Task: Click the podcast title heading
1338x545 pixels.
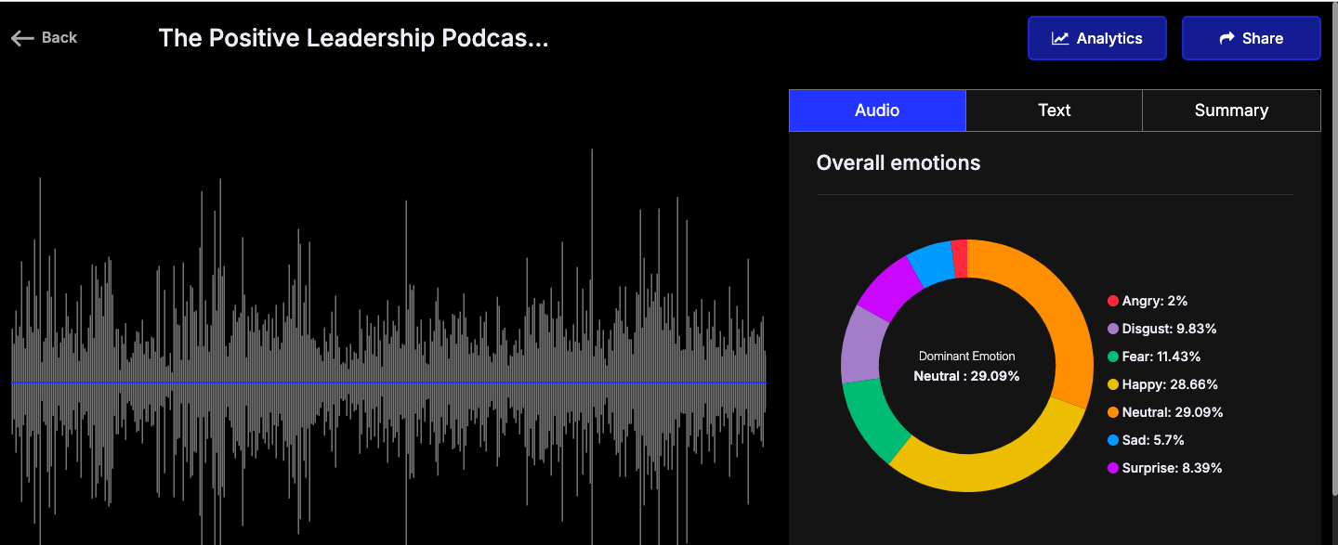Action: pos(353,38)
